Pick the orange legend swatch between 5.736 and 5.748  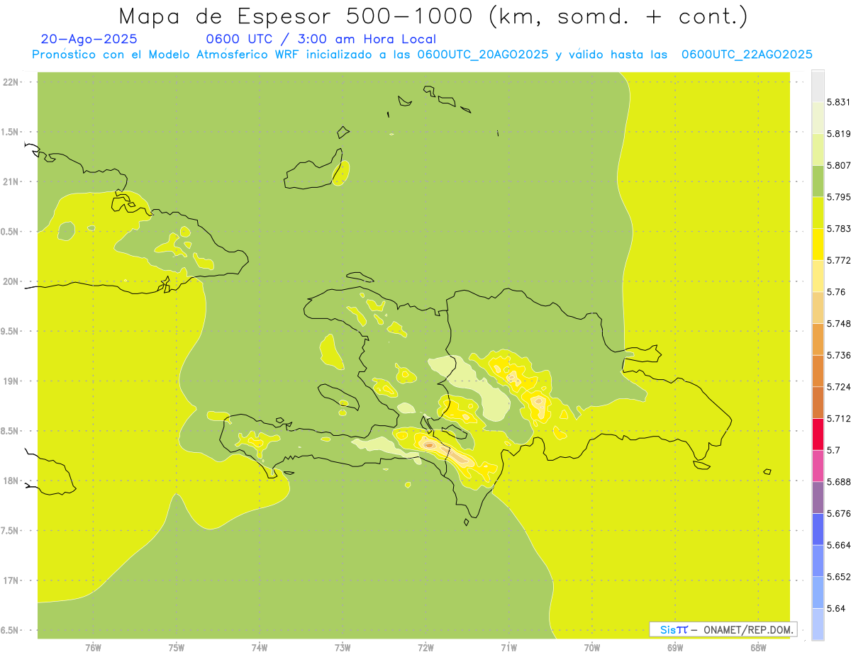[818, 339]
